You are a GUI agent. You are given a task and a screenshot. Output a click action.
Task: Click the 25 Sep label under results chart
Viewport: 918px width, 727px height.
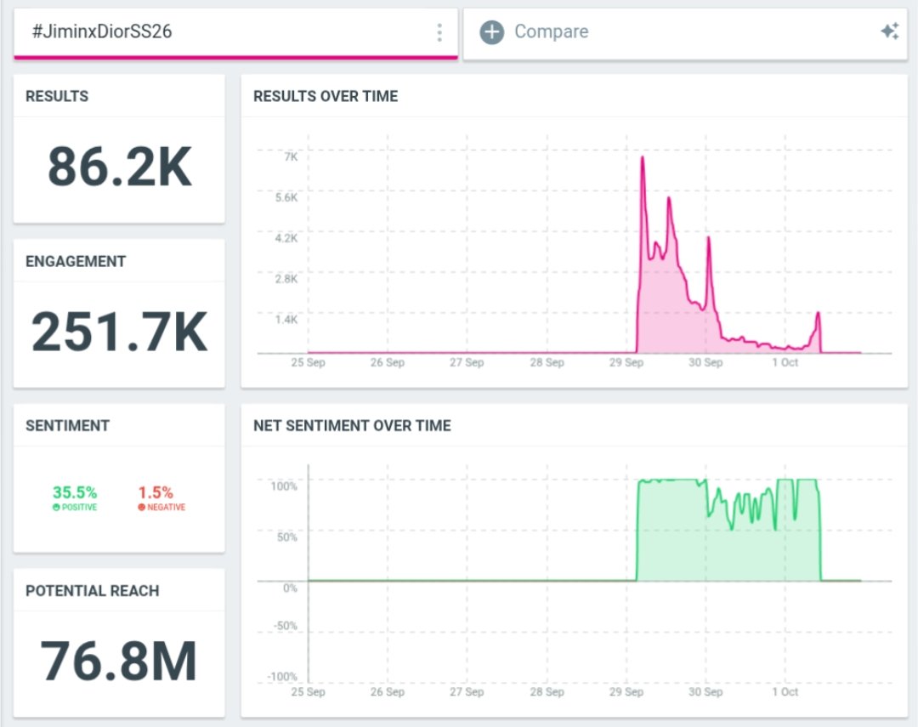coord(308,362)
